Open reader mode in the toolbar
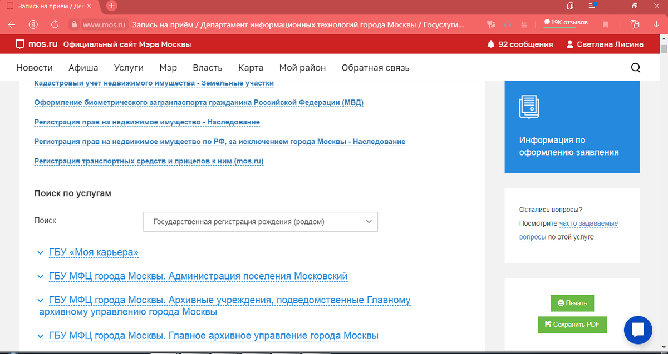 pos(524,24)
